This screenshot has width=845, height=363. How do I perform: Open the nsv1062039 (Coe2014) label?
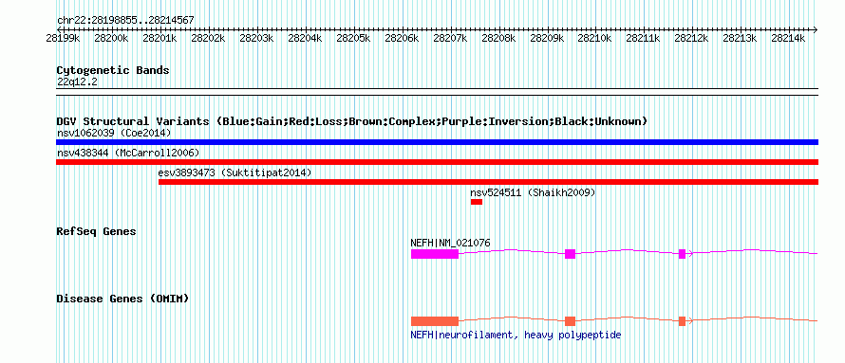pos(114,133)
